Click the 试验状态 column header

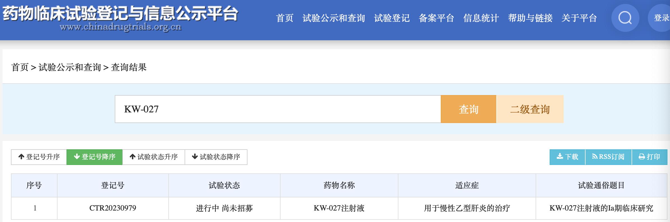(224, 185)
